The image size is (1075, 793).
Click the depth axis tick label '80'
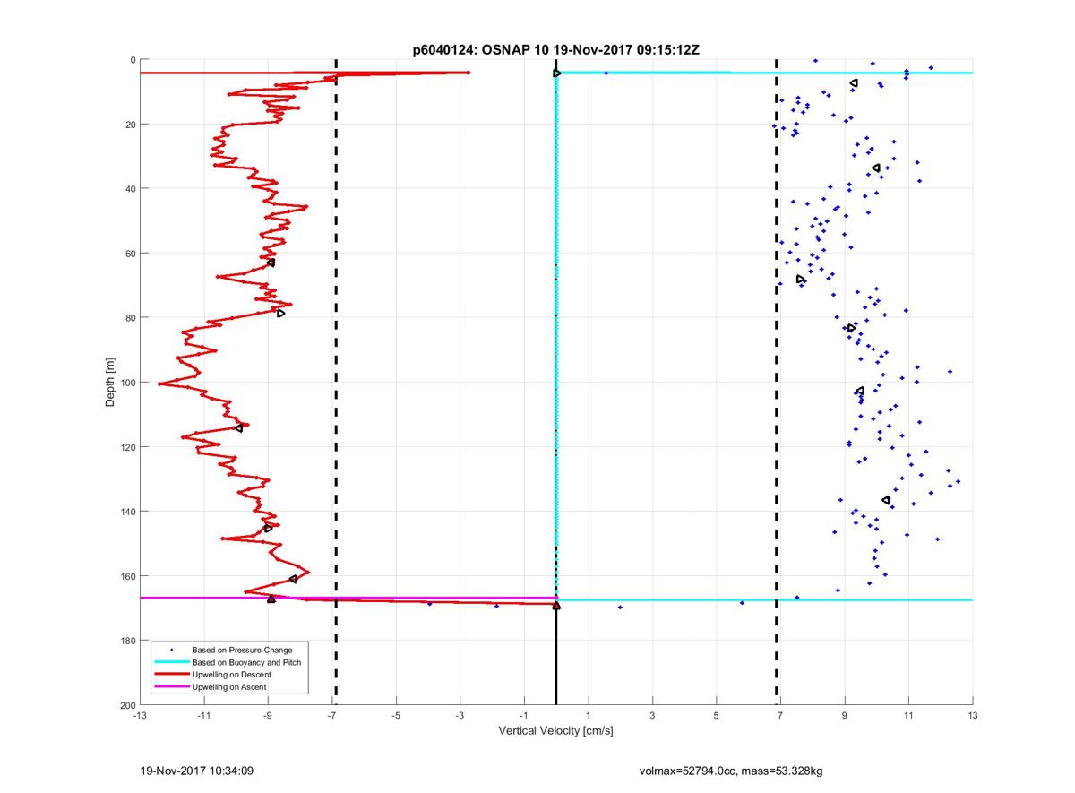[130, 318]
